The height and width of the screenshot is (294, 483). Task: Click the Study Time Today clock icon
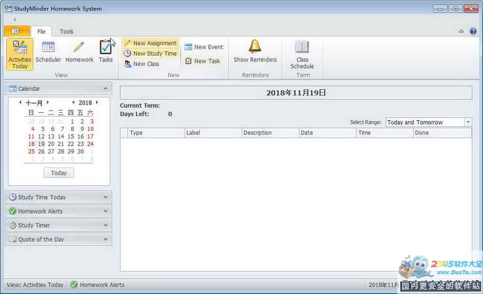(12, 197)
